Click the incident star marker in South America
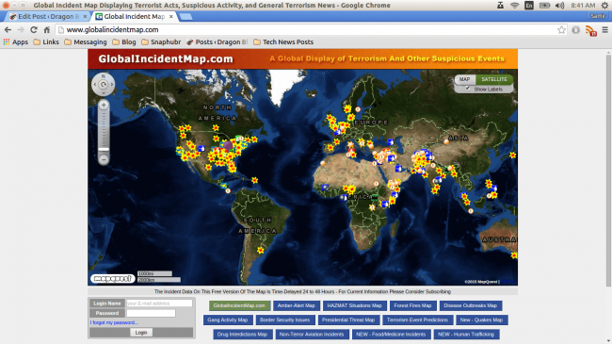Viewport: 612px width, 344px height. pyautogui.click(x=260, y=250)
